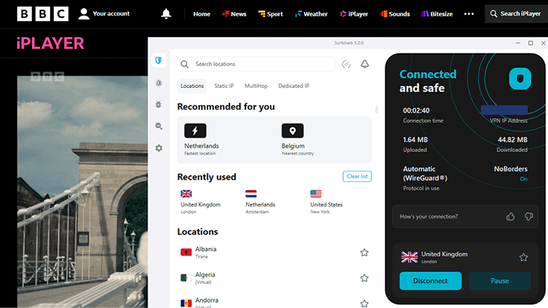Toggle NoBorders On setting
Image resolution: width=548 pixels, height=308 pixels.
(511, 174)
